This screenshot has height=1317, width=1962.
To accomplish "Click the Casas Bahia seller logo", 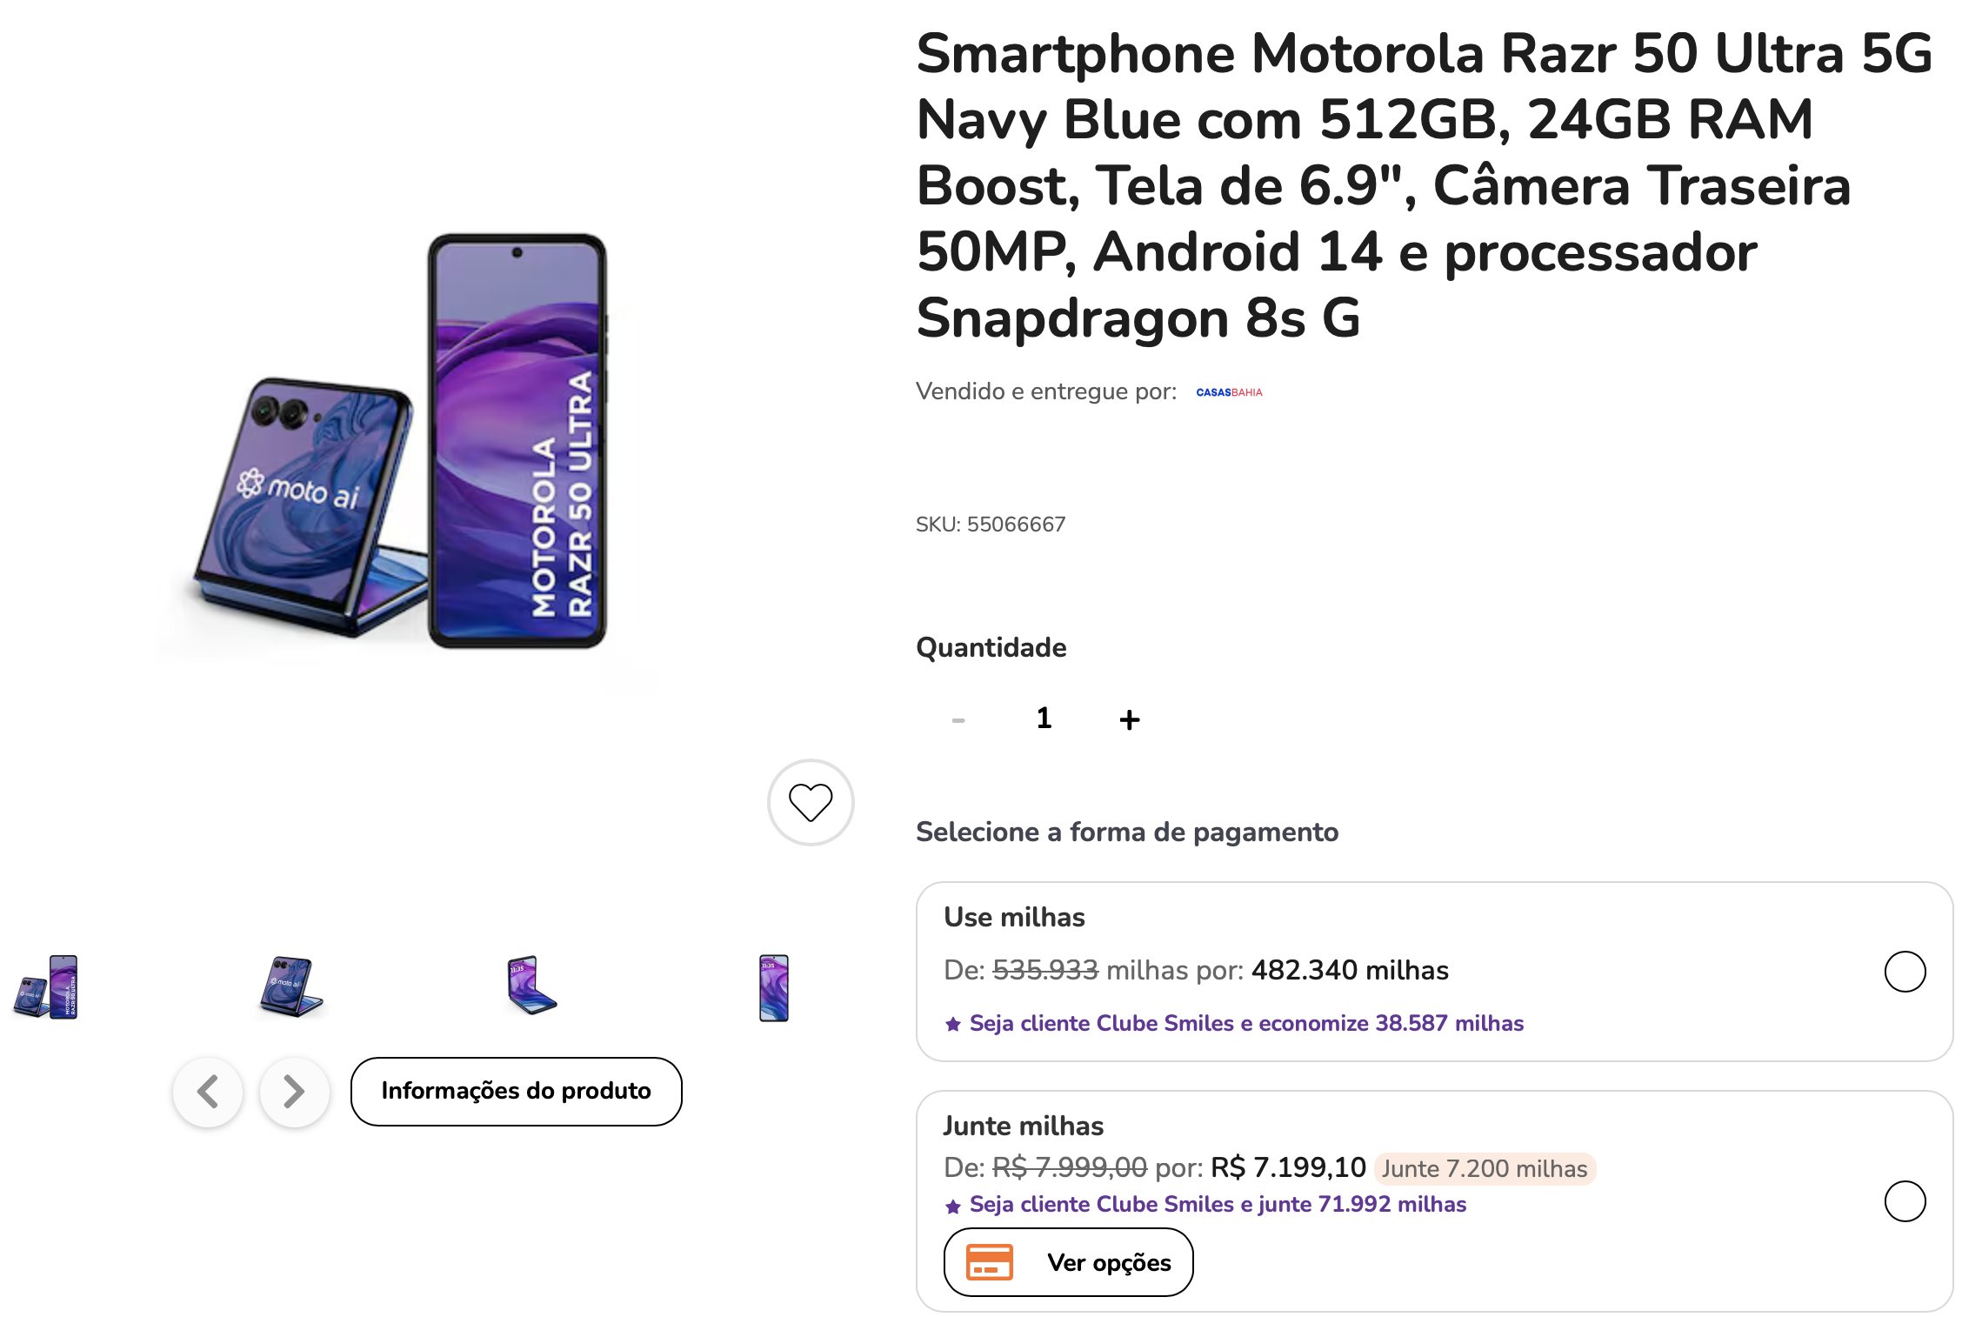I will click(1229, 392).
